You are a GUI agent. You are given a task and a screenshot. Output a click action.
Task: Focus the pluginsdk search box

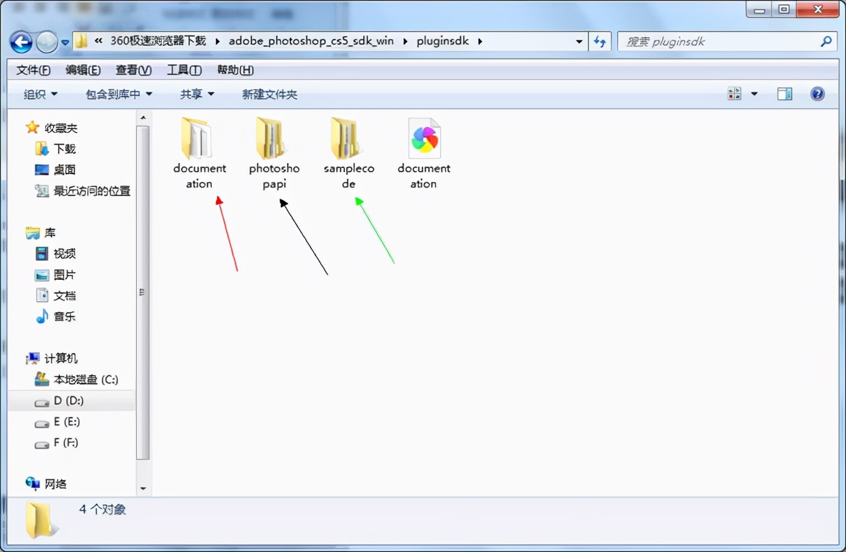(726, 42)
